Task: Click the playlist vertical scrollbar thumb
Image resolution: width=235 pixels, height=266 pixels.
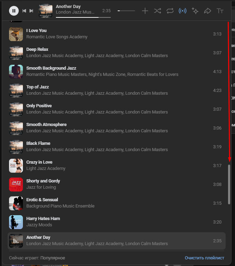Action: [x=229, y=184]
